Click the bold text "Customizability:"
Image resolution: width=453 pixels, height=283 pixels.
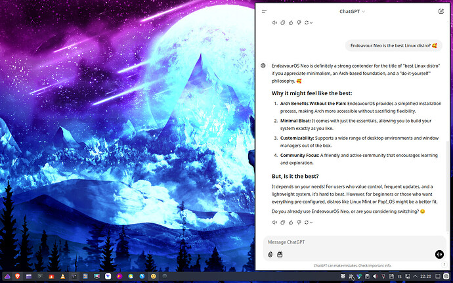coord(297,138)
